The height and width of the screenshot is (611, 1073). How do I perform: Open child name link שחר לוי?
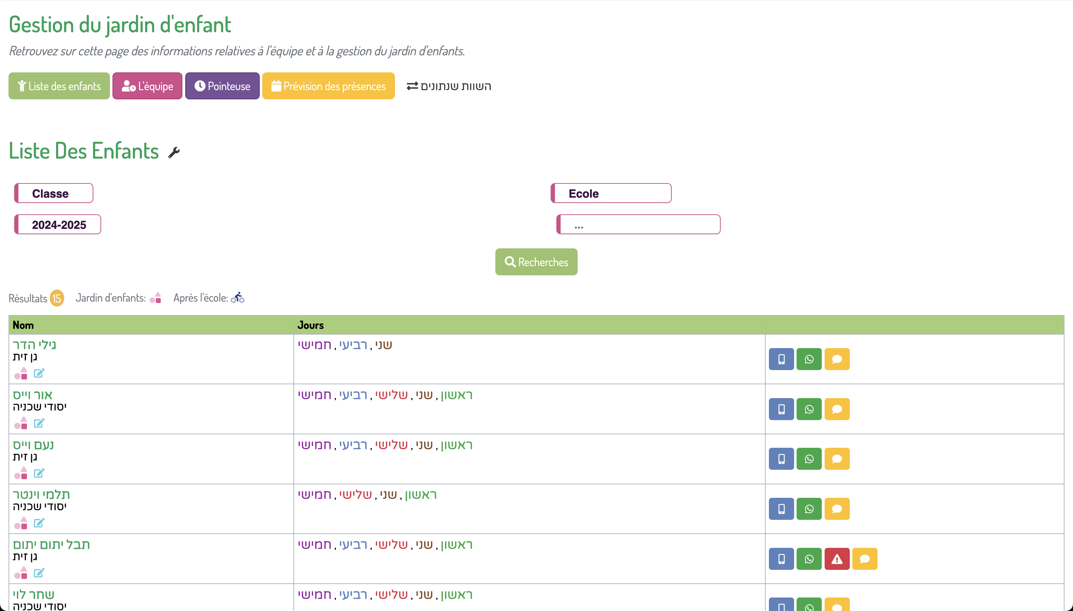[34, 594]
